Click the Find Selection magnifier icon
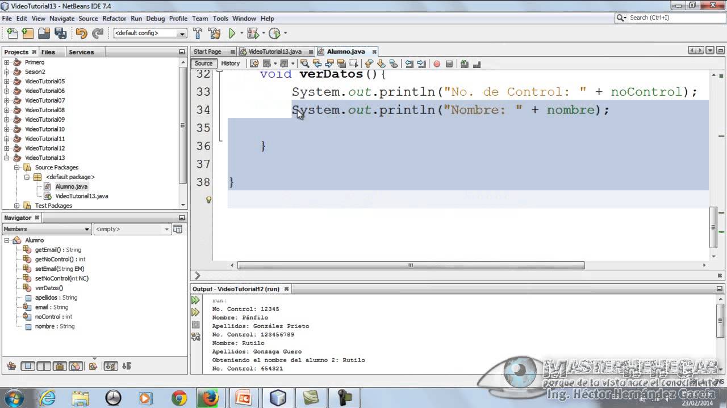Image resolution: width=727 pixels, height=408 pixels. point(305,63)
